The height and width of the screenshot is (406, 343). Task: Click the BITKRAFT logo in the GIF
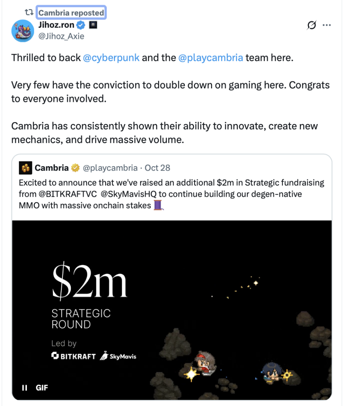[74, 356]
